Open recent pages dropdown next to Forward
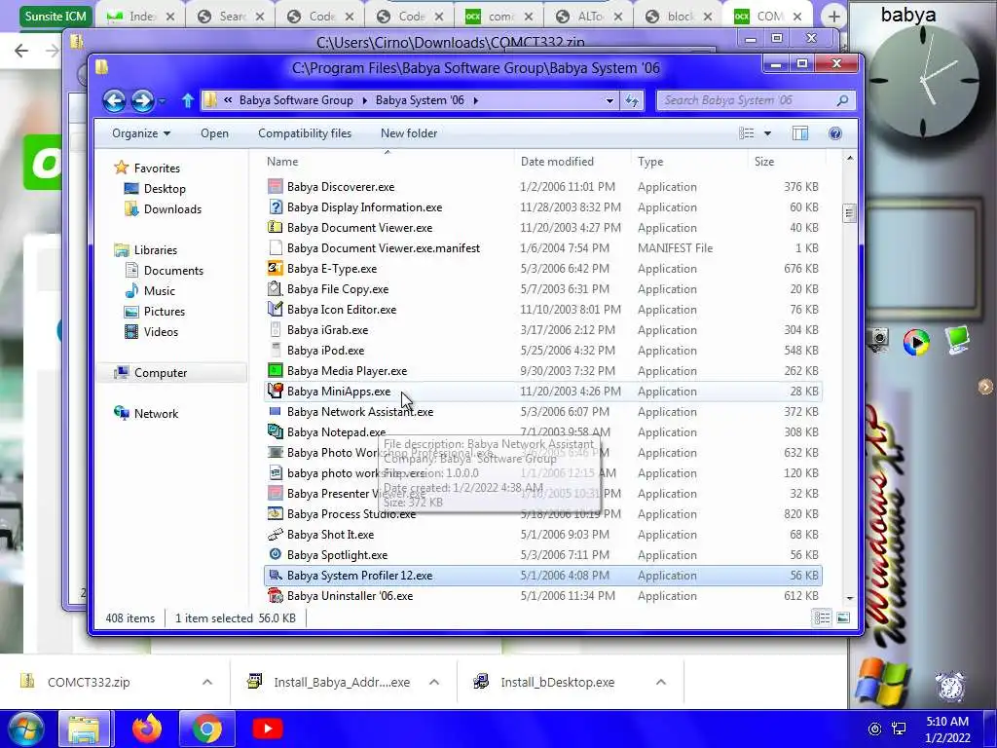This screenshot has width=997, height=748. [163, 100]
